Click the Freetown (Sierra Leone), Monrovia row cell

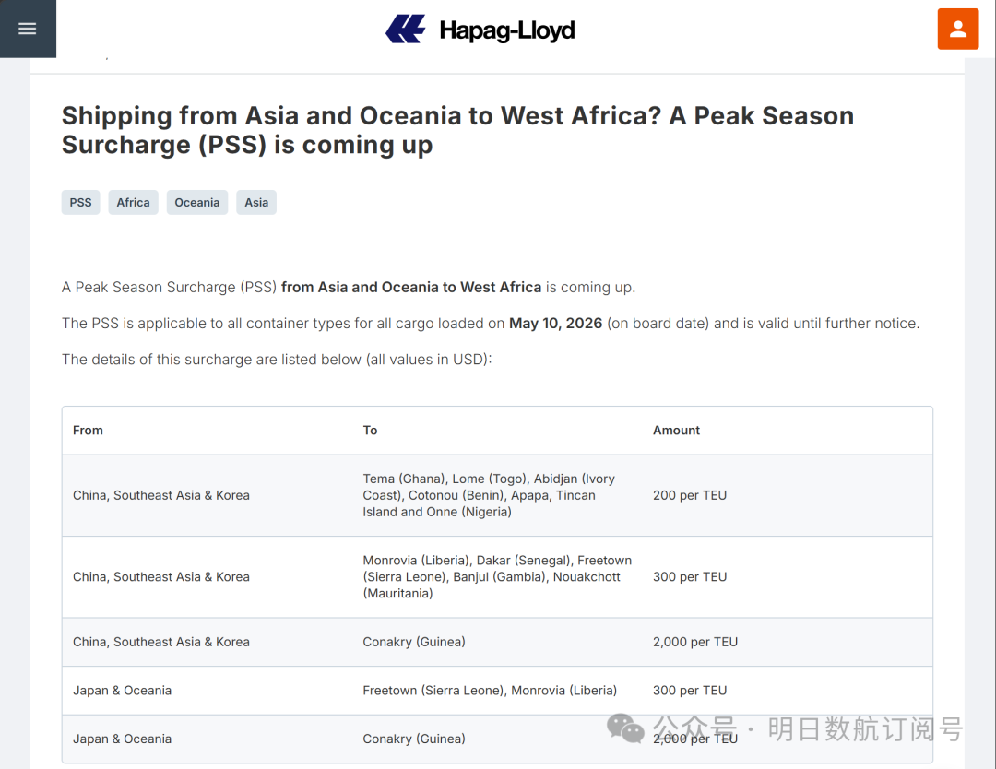tap(490, 691)
